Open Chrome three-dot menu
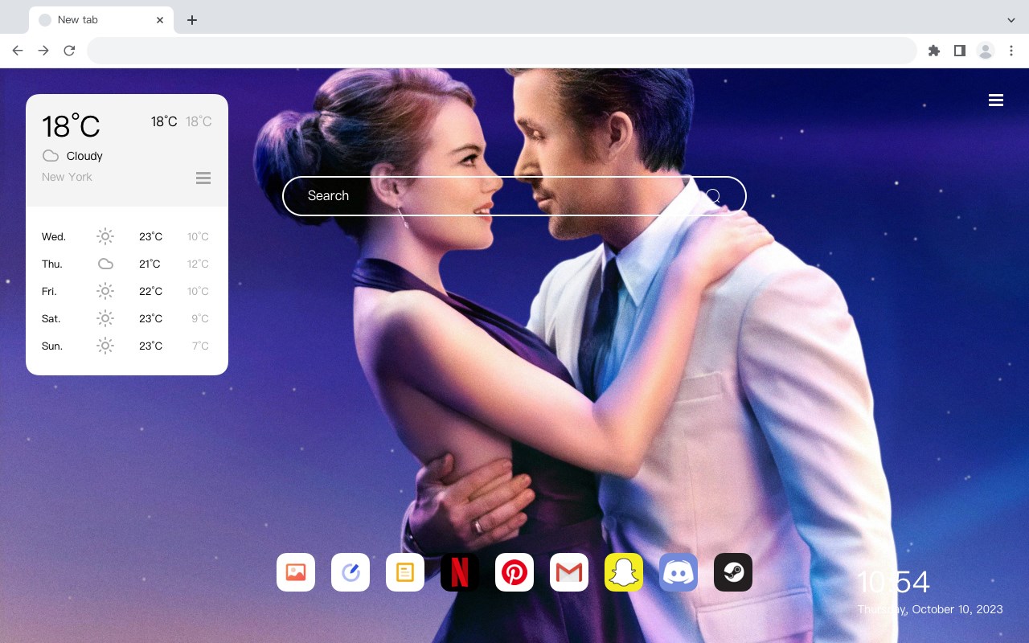 [x=1011, y=51]
